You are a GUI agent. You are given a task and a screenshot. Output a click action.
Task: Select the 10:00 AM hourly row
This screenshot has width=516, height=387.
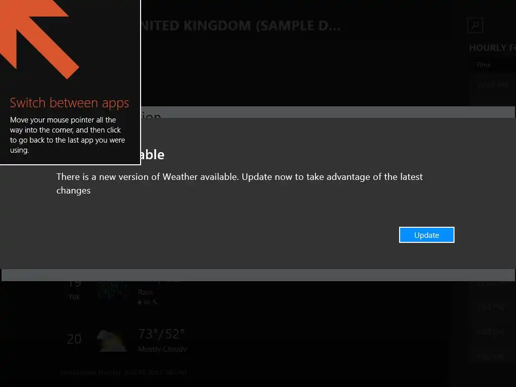click(492, 85)
